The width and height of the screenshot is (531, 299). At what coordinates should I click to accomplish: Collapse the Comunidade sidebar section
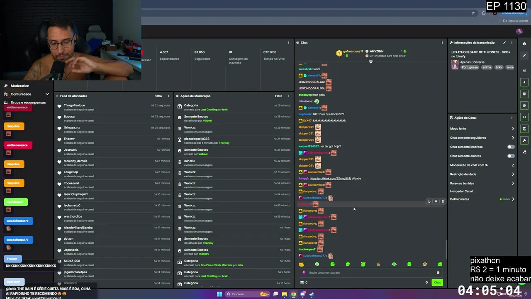(47, 94)
